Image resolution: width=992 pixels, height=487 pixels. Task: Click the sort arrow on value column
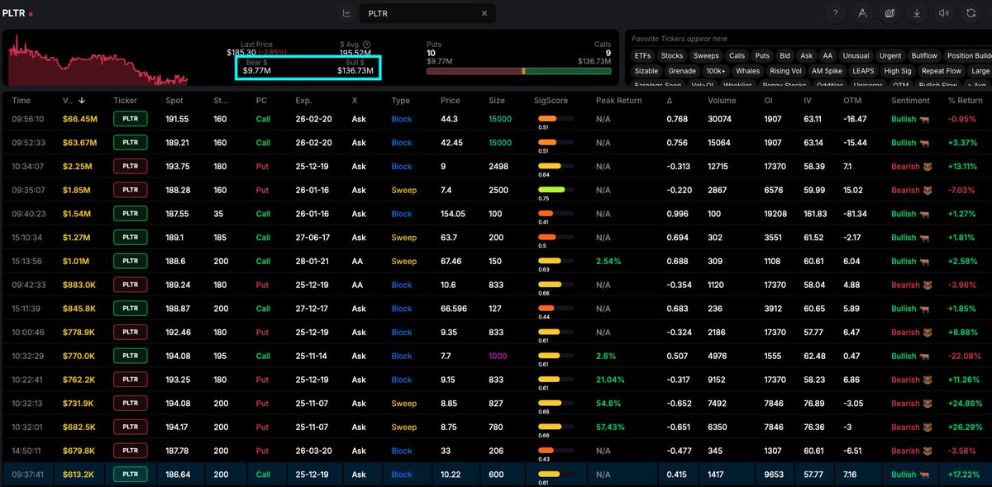[x=81, y=100]
